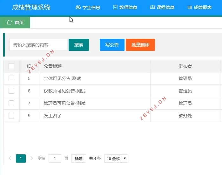Toggle the select-all checkbox in table header

click(x=11, y=66)
